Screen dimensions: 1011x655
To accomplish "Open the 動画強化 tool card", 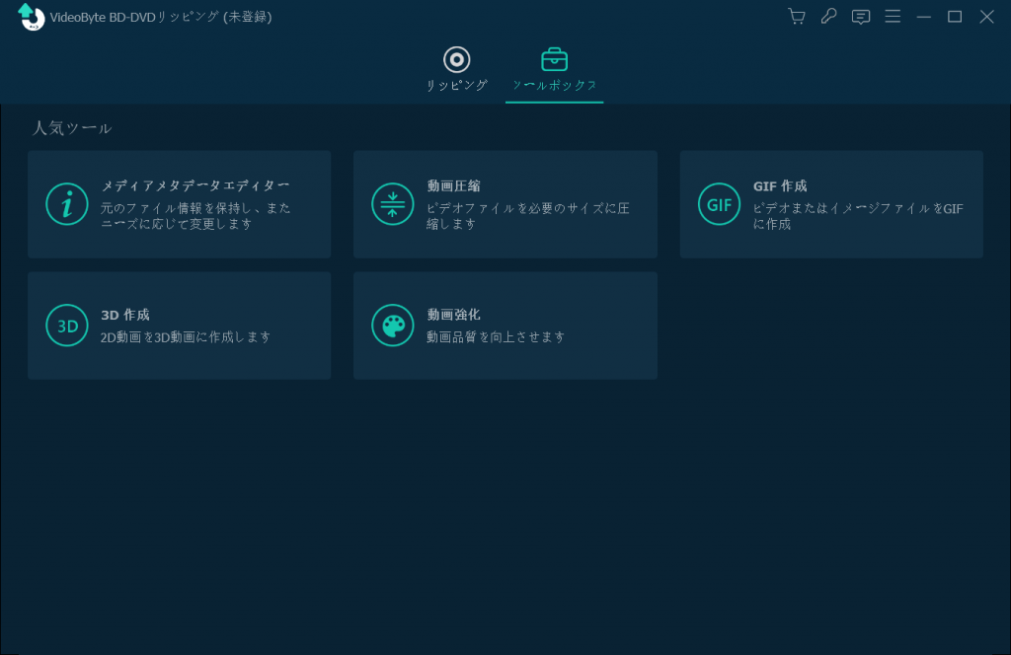I will [505, 325].
